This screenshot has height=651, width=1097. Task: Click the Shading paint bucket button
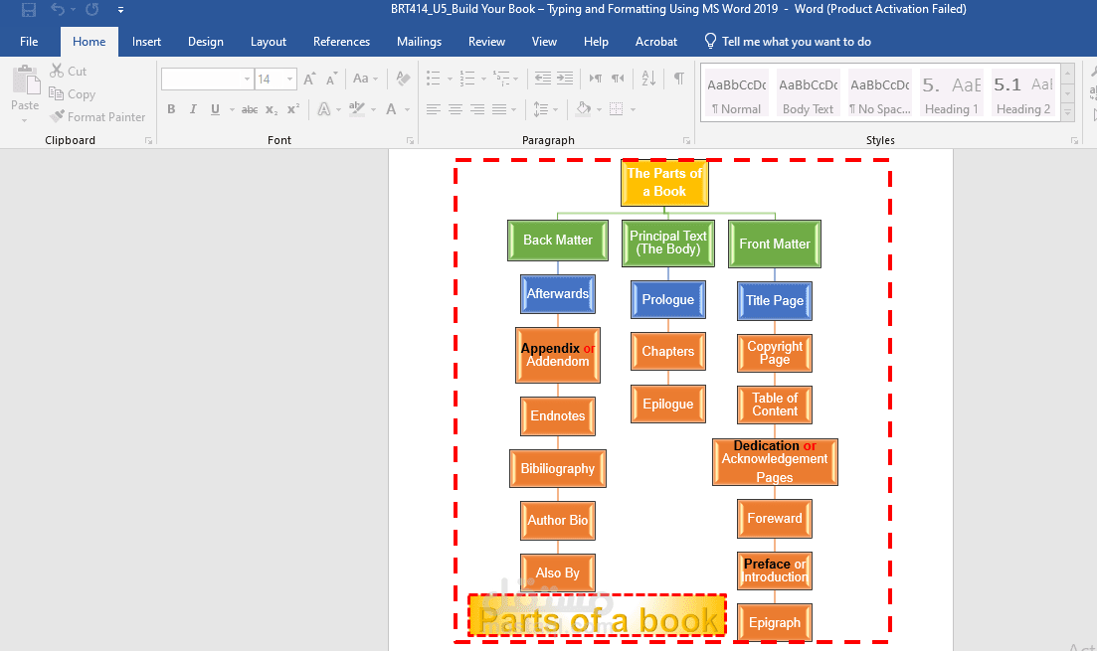[584, 109]
